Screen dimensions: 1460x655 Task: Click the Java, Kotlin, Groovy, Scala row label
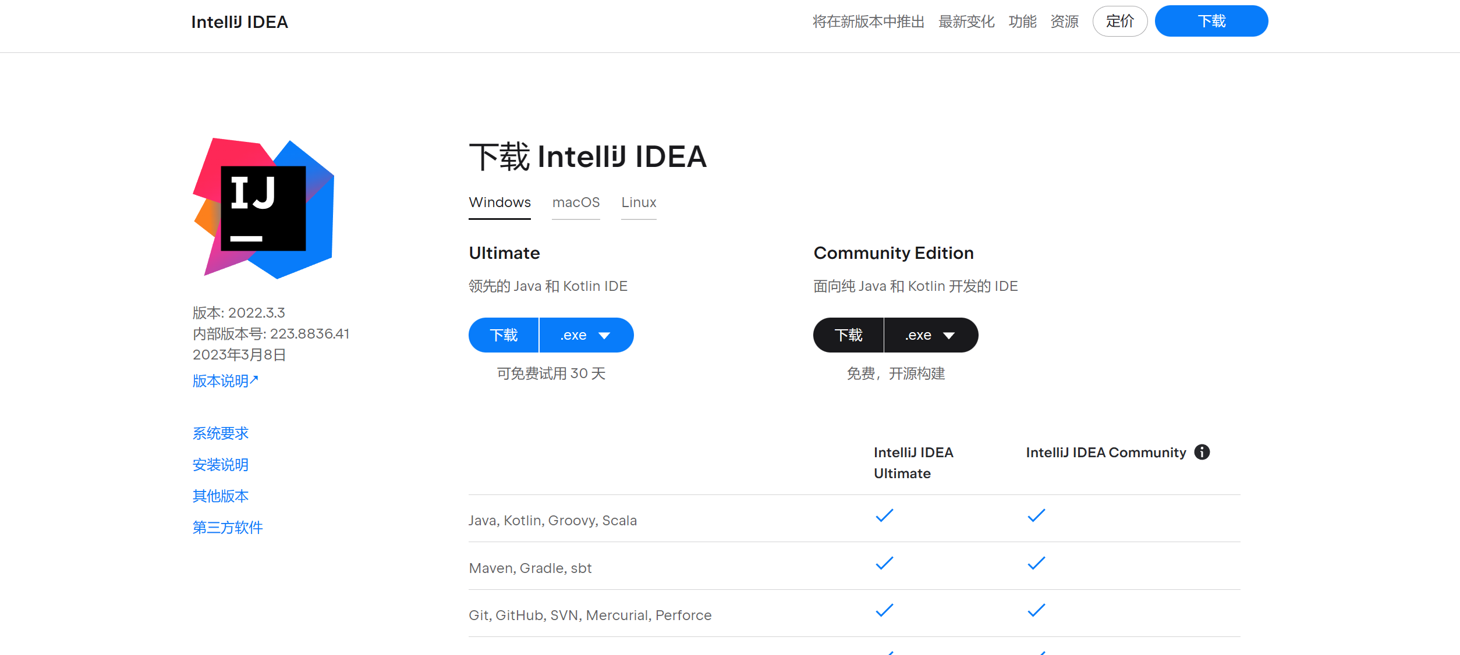tap(553, 521)
